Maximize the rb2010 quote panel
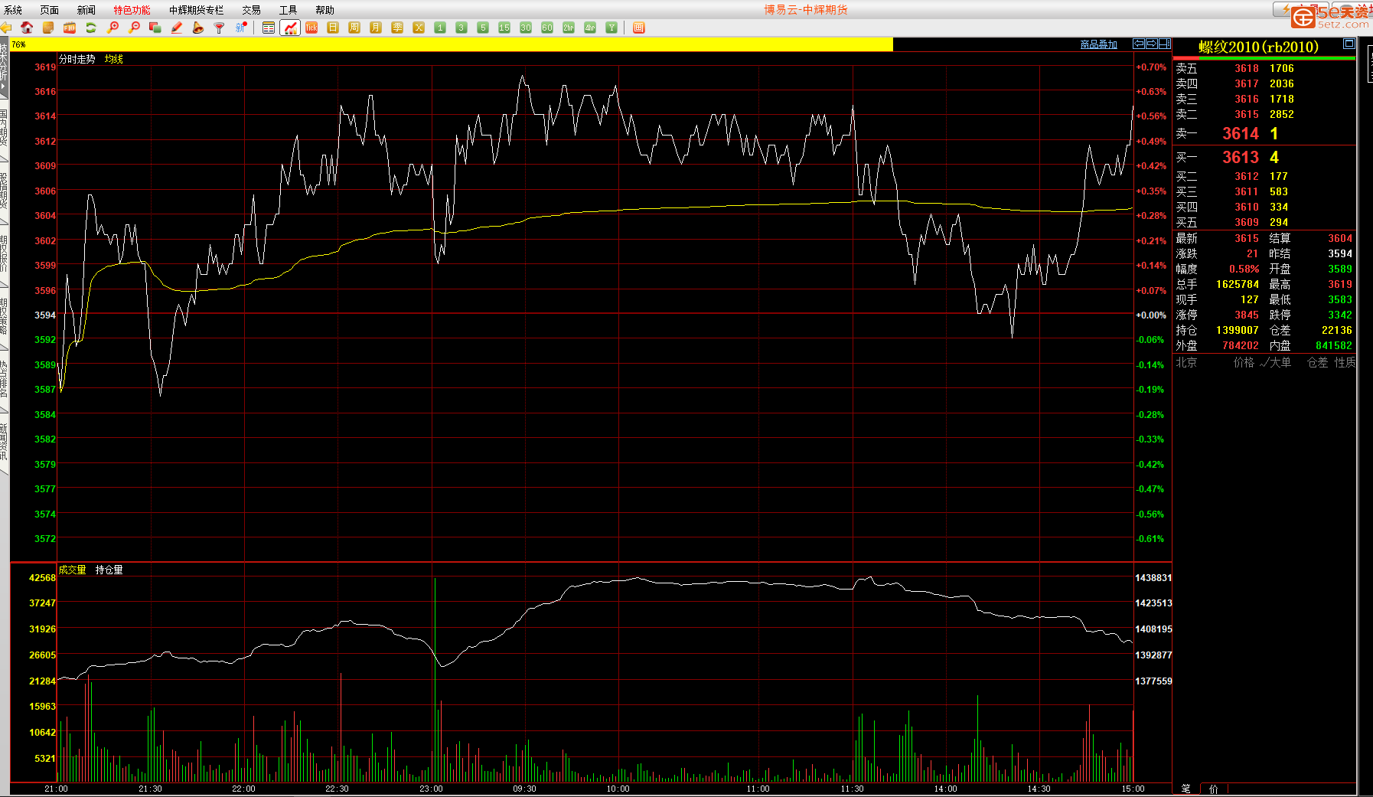 pos(1349,44)
